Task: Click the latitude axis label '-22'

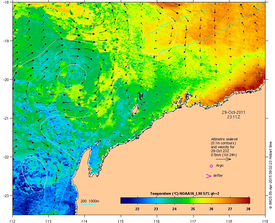Action: pyautogui.click(x=6, y=157)
